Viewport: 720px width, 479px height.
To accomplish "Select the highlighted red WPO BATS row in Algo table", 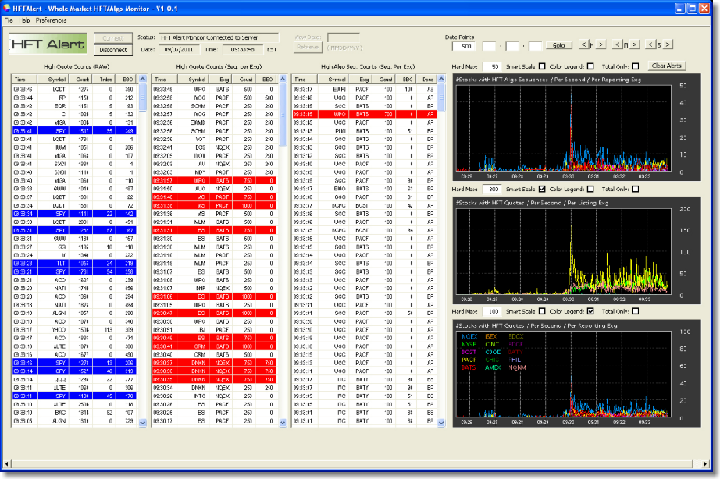I will pos(365,114).
